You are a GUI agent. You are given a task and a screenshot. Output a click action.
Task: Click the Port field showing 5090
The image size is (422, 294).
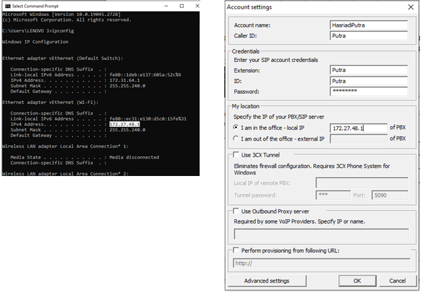coord(390,195)
